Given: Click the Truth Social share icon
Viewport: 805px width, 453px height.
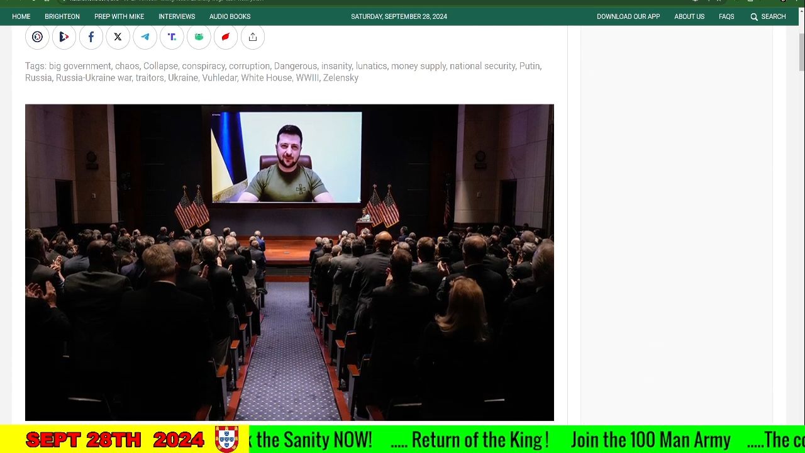Looking at the screenshot, I should [x=172, y=37].
